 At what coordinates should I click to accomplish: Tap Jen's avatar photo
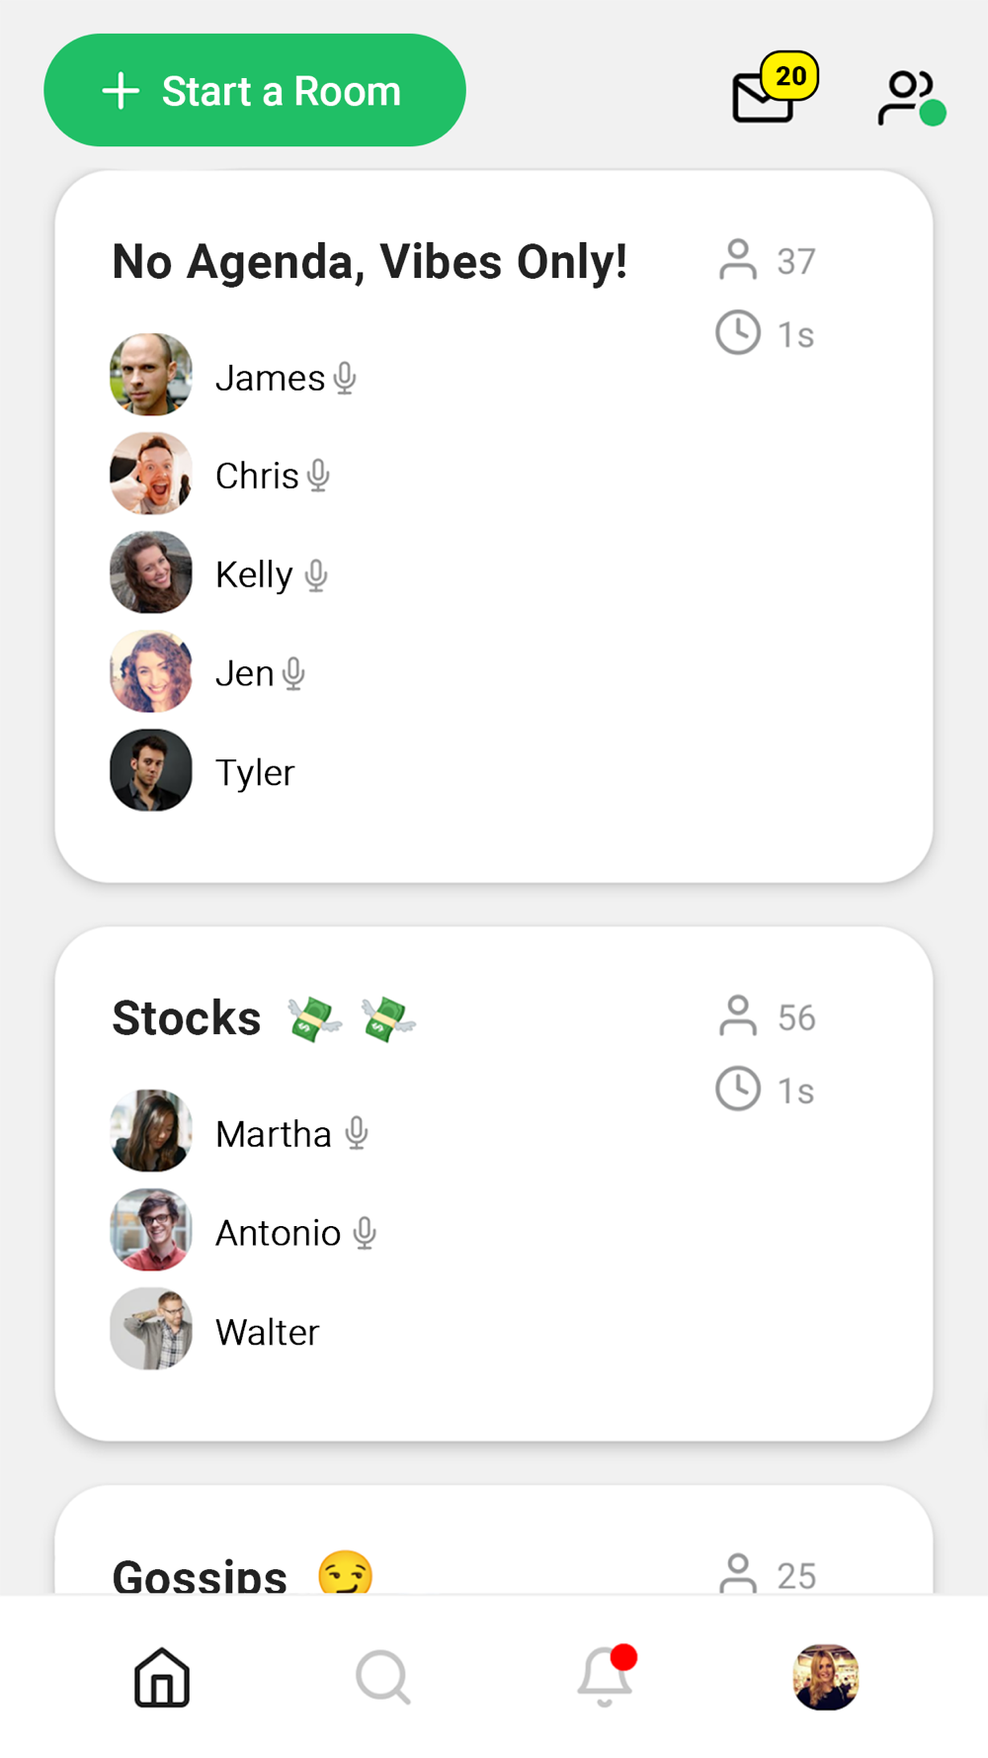click(151, 672)
